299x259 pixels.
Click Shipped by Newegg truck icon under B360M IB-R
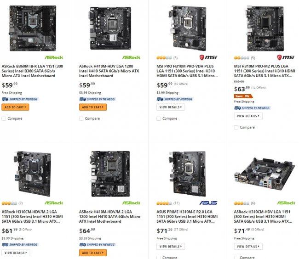click(5, 99)
